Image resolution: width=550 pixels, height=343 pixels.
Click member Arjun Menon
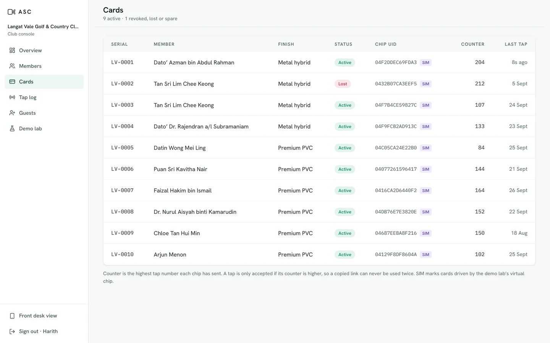170,255
